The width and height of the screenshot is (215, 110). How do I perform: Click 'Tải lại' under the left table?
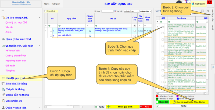pos(100,107)
